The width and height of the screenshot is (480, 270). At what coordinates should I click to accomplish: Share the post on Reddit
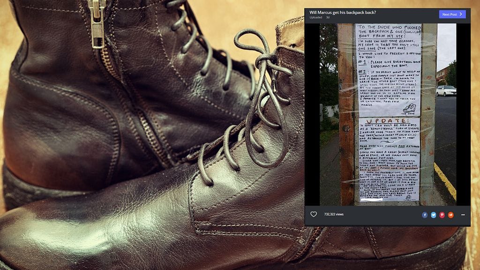[x=451, y=215]
